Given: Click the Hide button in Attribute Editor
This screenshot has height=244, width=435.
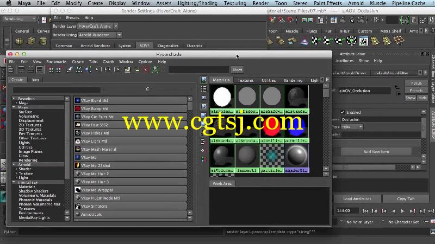Looking at the screenshot, I should click(x=422, y=98).
